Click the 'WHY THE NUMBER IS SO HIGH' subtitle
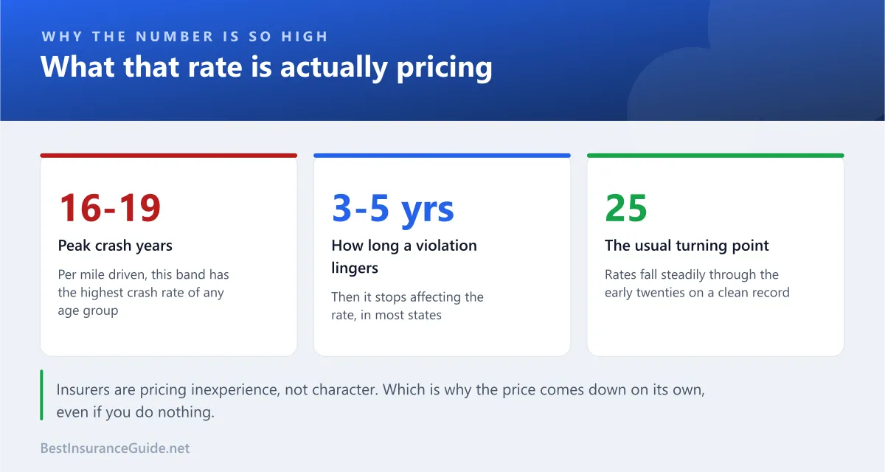 [184, 36]
